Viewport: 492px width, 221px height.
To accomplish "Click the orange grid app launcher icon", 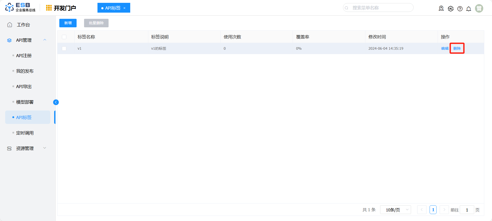I will click(x=49, y=8).
